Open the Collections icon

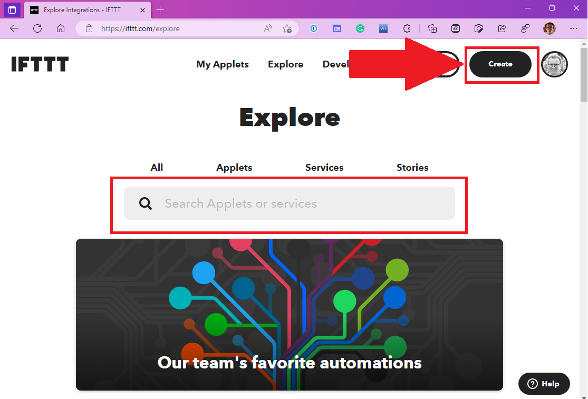(x=432, y=28)
